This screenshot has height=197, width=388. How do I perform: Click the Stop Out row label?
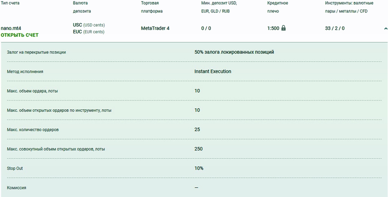(x=15, y=168)
